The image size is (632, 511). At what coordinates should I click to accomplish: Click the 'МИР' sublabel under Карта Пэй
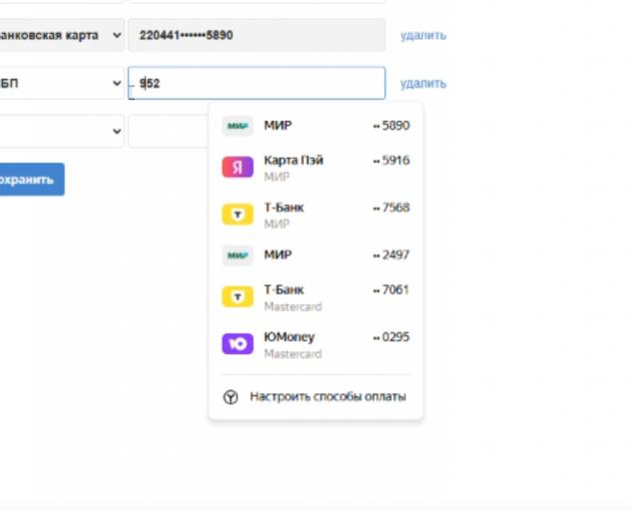pos(277,177)
